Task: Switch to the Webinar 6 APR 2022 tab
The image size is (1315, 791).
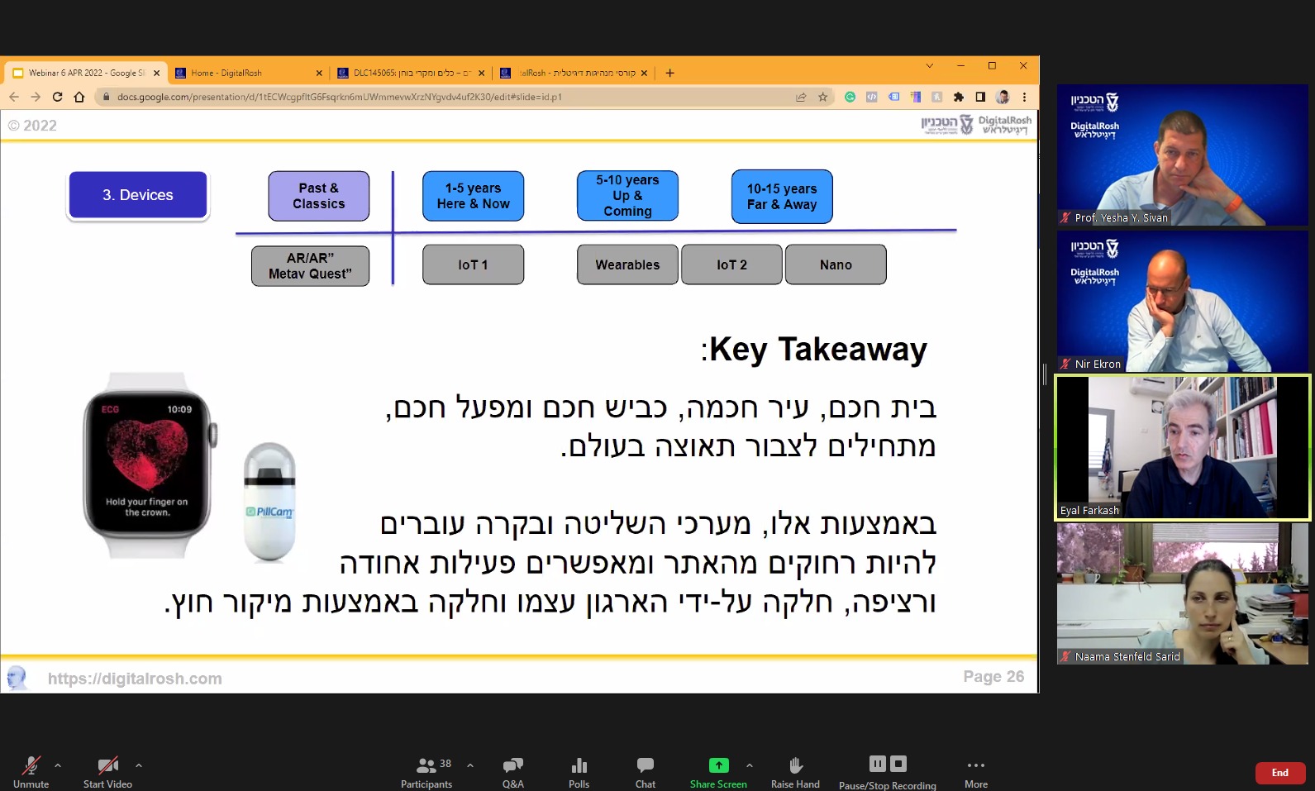Action: (86, 73)
